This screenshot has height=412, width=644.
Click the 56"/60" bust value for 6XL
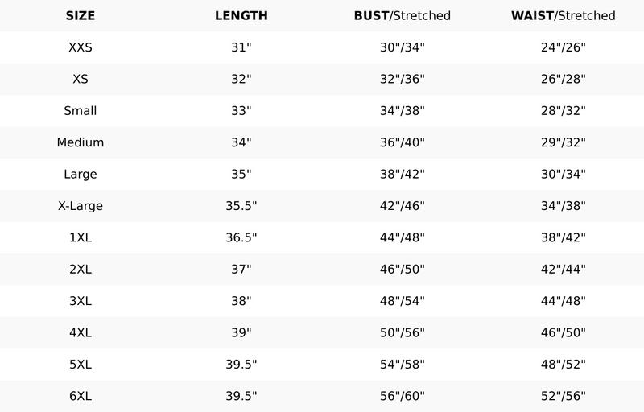402,396
